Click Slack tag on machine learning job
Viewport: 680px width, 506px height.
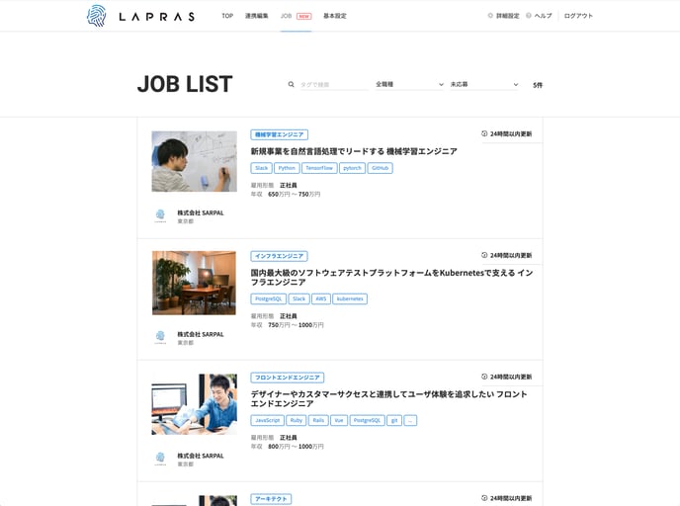pyautogui.click(x=262, y=168)
